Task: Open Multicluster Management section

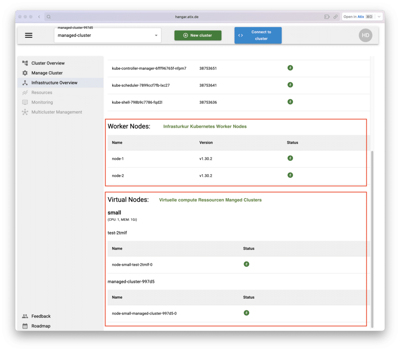Action: (x=56, y=112)
